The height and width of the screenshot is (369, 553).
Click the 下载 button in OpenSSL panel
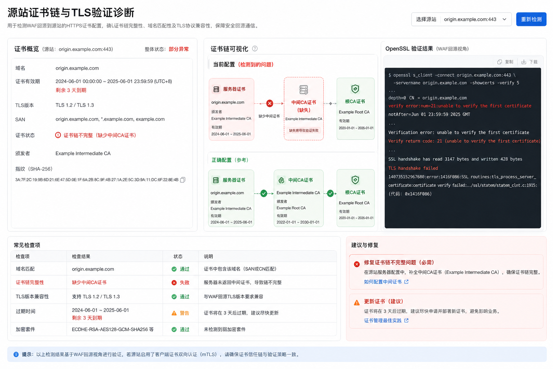tap(530, 62)
